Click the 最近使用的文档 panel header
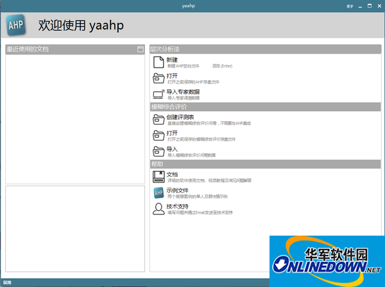The height and width of the screenshot is (287, 385). pos(75,49)
